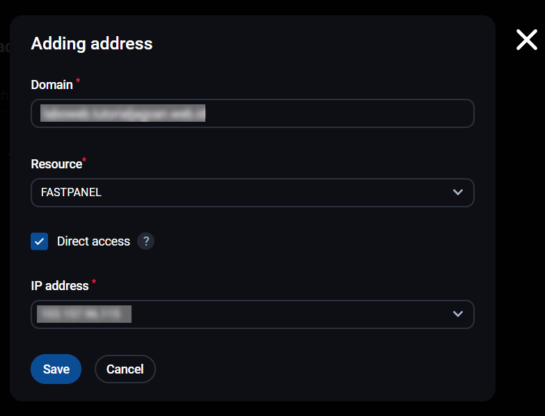Screen dimensions: 545x416
Task: Toggle via the Direct access label text
Action: 93,241
